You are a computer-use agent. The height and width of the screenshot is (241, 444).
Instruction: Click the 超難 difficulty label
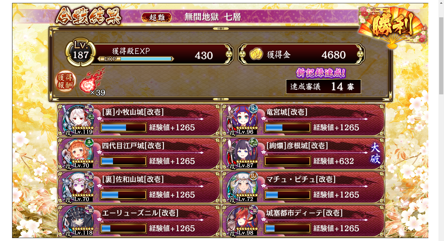coord(157,17)
